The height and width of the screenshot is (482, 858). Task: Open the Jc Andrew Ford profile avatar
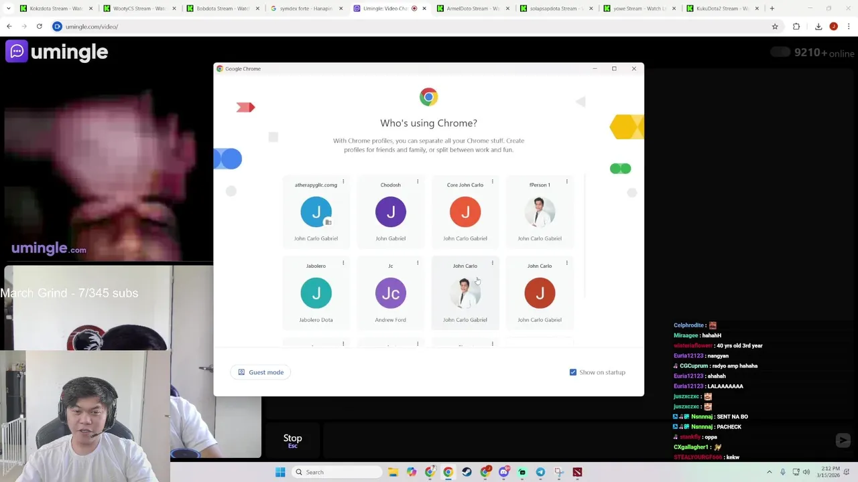click(390, 293)
